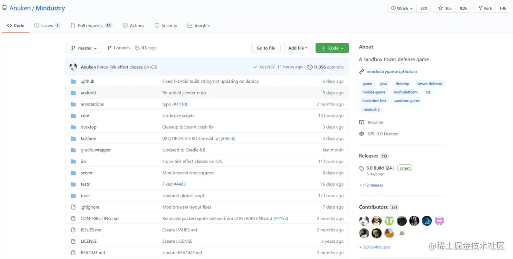This screenshot has height=259, width=513.
Task: Click the link icon next to mindustrygame.github.io
Action: 361,71
